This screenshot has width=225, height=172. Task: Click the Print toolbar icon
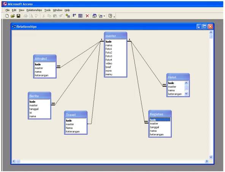(x=25, y=16)
